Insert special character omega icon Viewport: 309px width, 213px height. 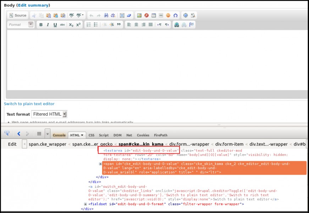(x=175, y=15)
